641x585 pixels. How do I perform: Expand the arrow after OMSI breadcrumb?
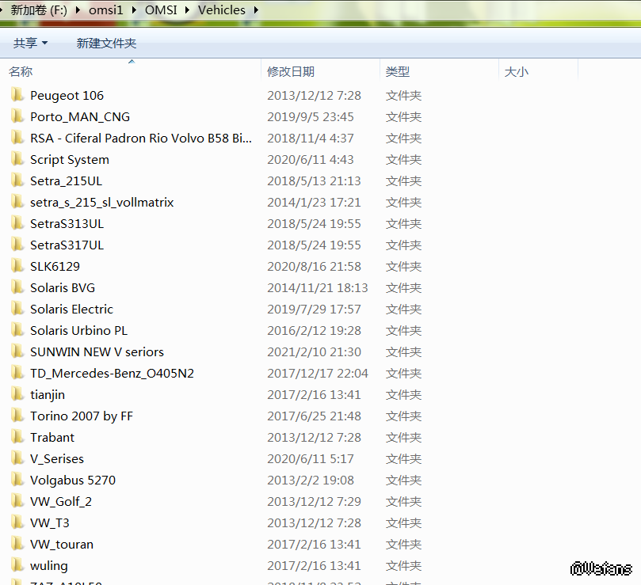click(187, 9)
